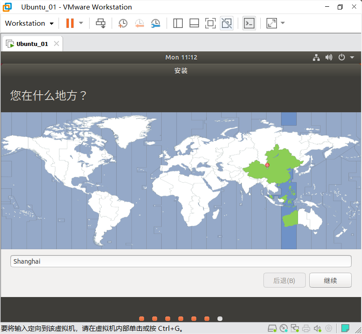Click the Shanghai timezone input field

[x=181, y=261]
